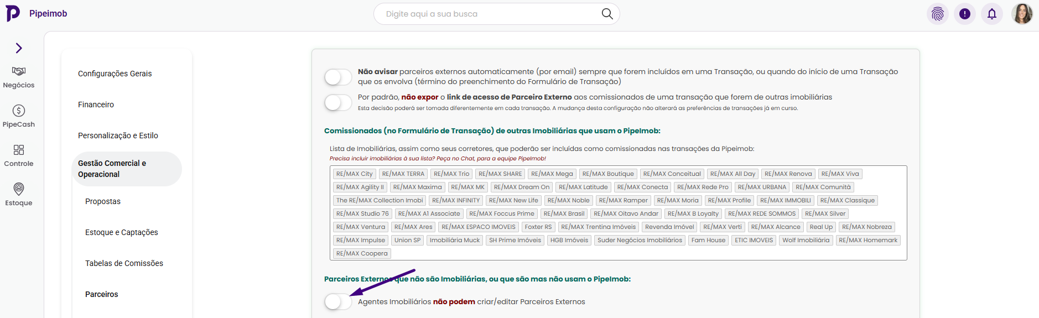Click the RE/MAX INFINITY tag

click(x=456, y=200)
